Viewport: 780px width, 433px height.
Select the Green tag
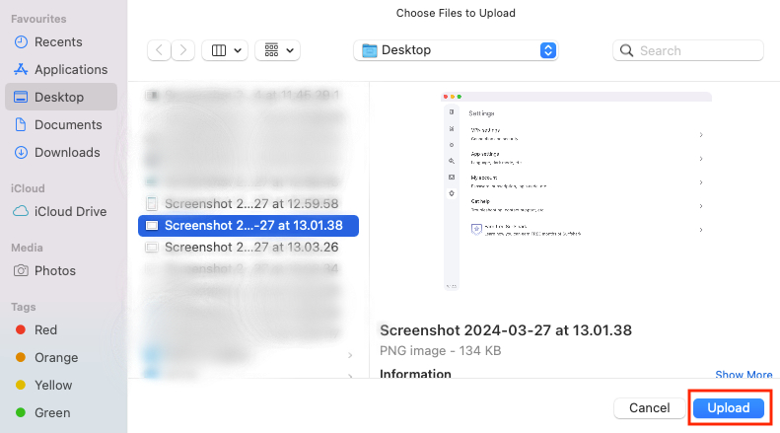click(x=50, y=413)
